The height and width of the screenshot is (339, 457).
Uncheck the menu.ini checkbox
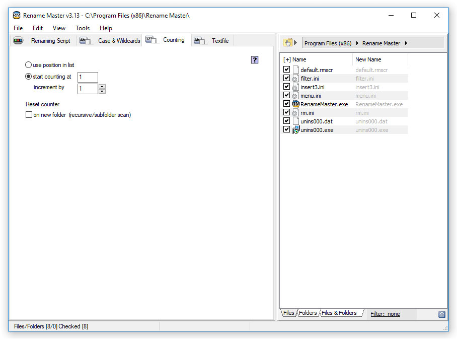point(286,95)
